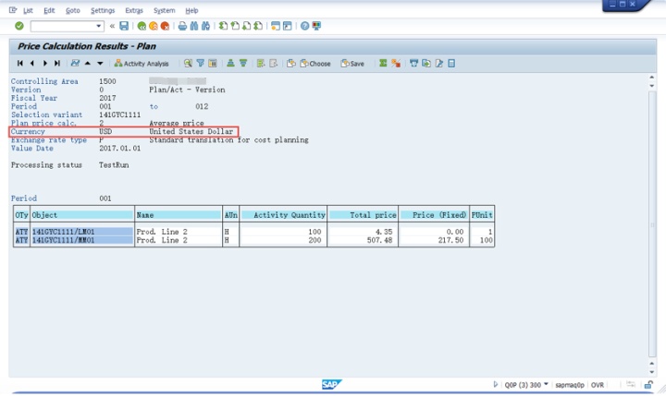This screenshot has height=396, width=666.
Task: Click the graphic chart icon
Action: coord(75,63)
